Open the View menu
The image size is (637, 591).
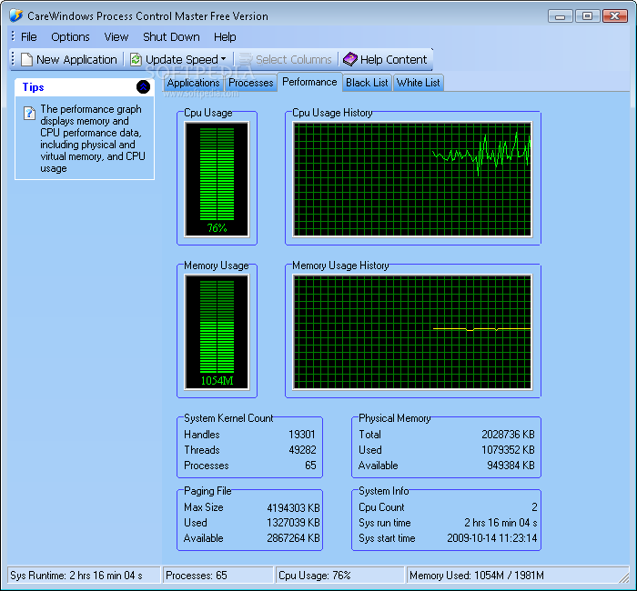(x=116, y=37)
